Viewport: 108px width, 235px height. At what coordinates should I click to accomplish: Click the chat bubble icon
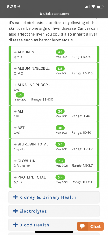point(82,226)
